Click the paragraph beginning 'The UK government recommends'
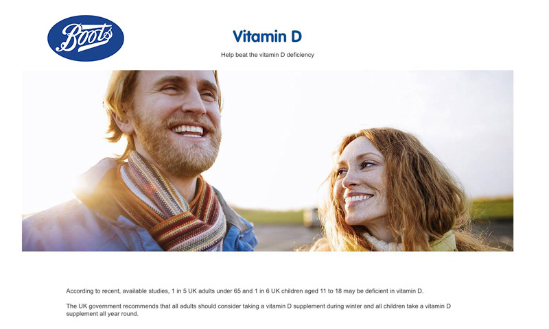The image size is (549, 329). pos(259,310)
